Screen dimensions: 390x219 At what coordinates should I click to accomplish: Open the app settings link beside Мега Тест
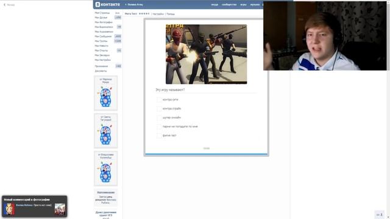(x=158, y=14)
